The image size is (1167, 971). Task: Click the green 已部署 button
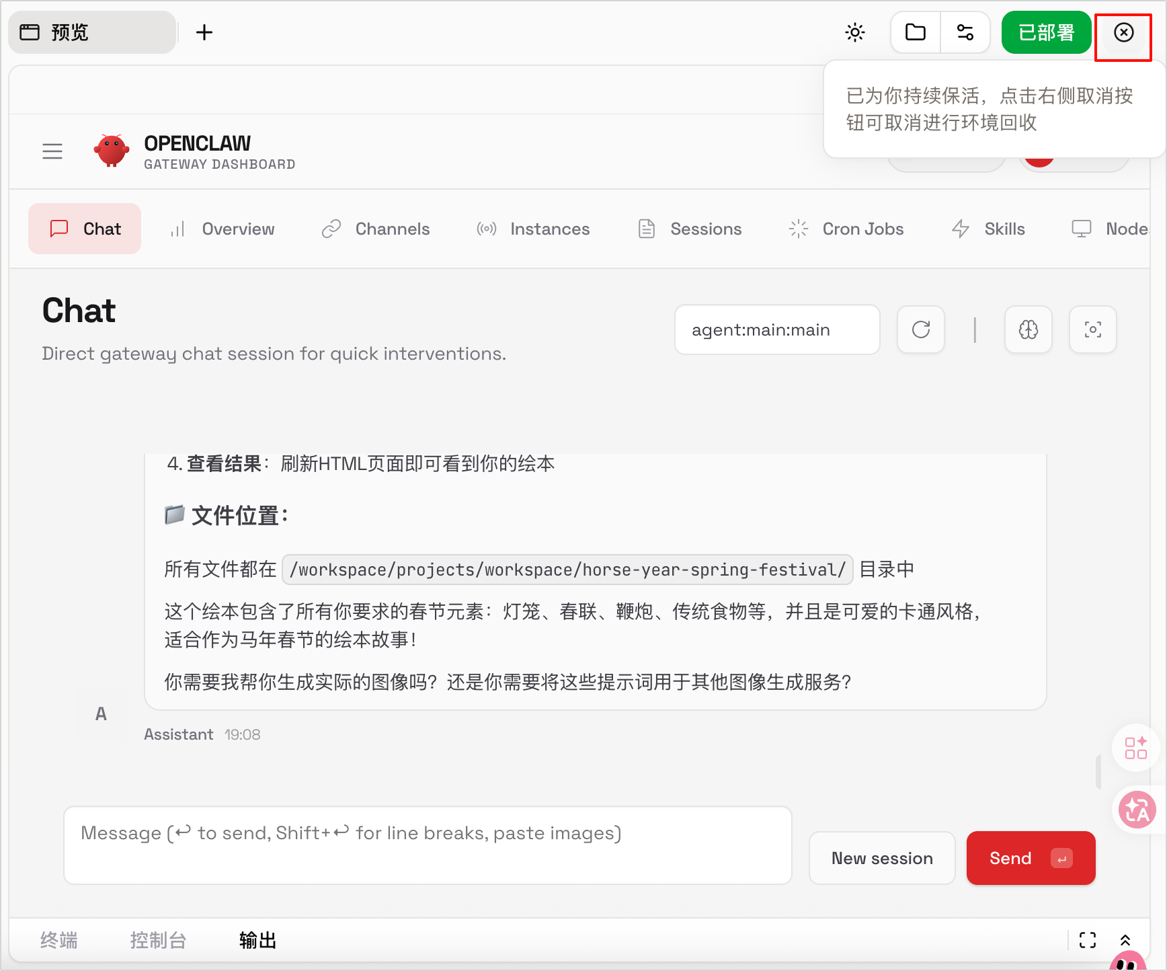pyautogui.click(x=1046, y=32)
